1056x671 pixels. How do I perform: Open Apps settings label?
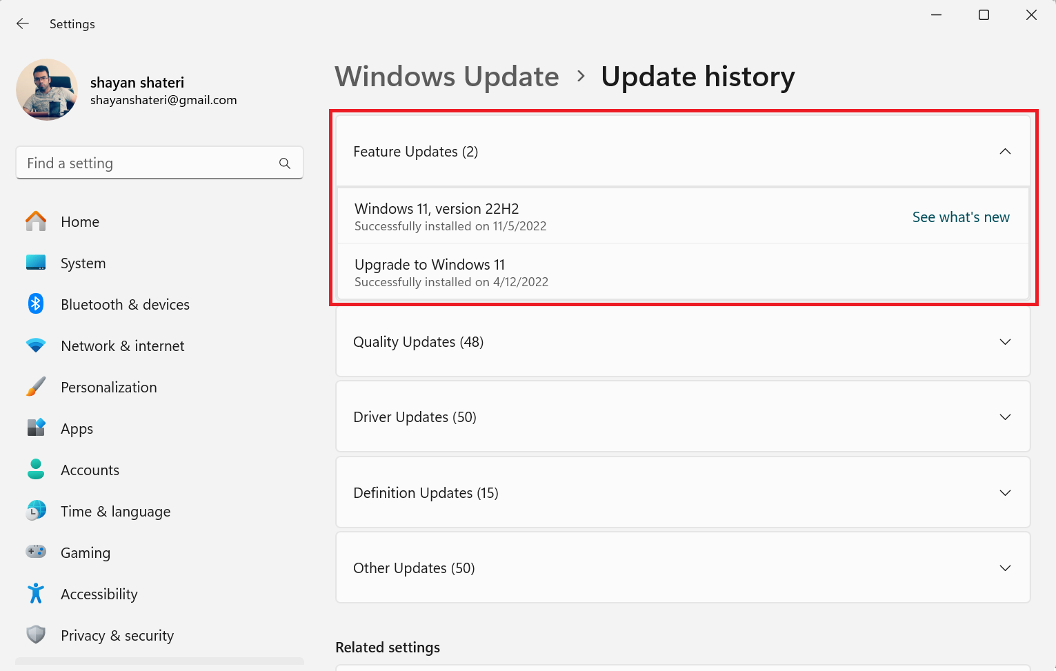pos(77,430)
